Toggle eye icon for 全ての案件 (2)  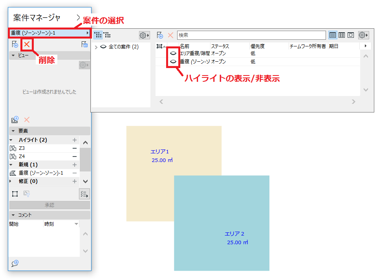(x=103, y=47)
